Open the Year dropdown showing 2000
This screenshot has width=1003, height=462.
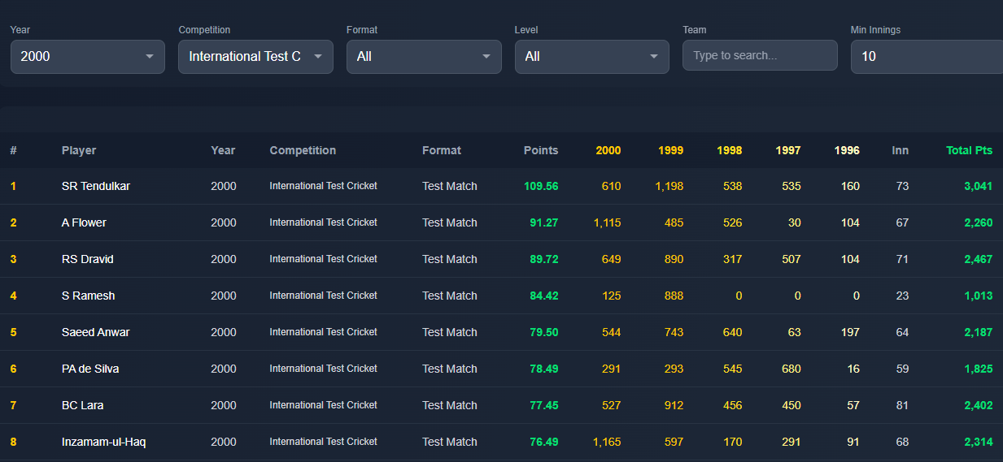tap(87, 57)
